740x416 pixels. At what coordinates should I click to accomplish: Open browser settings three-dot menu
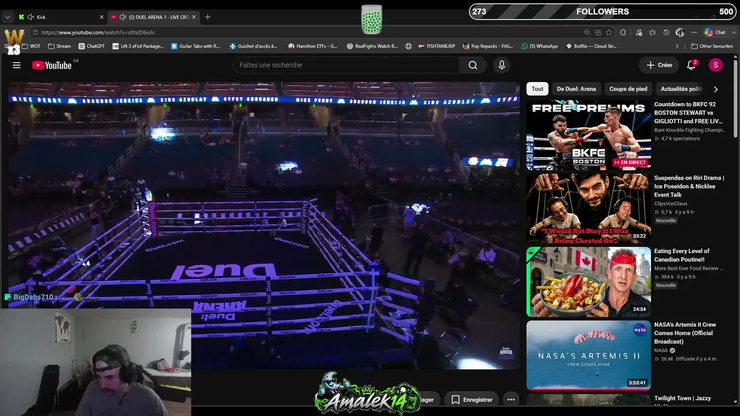[x=694, y=32]
